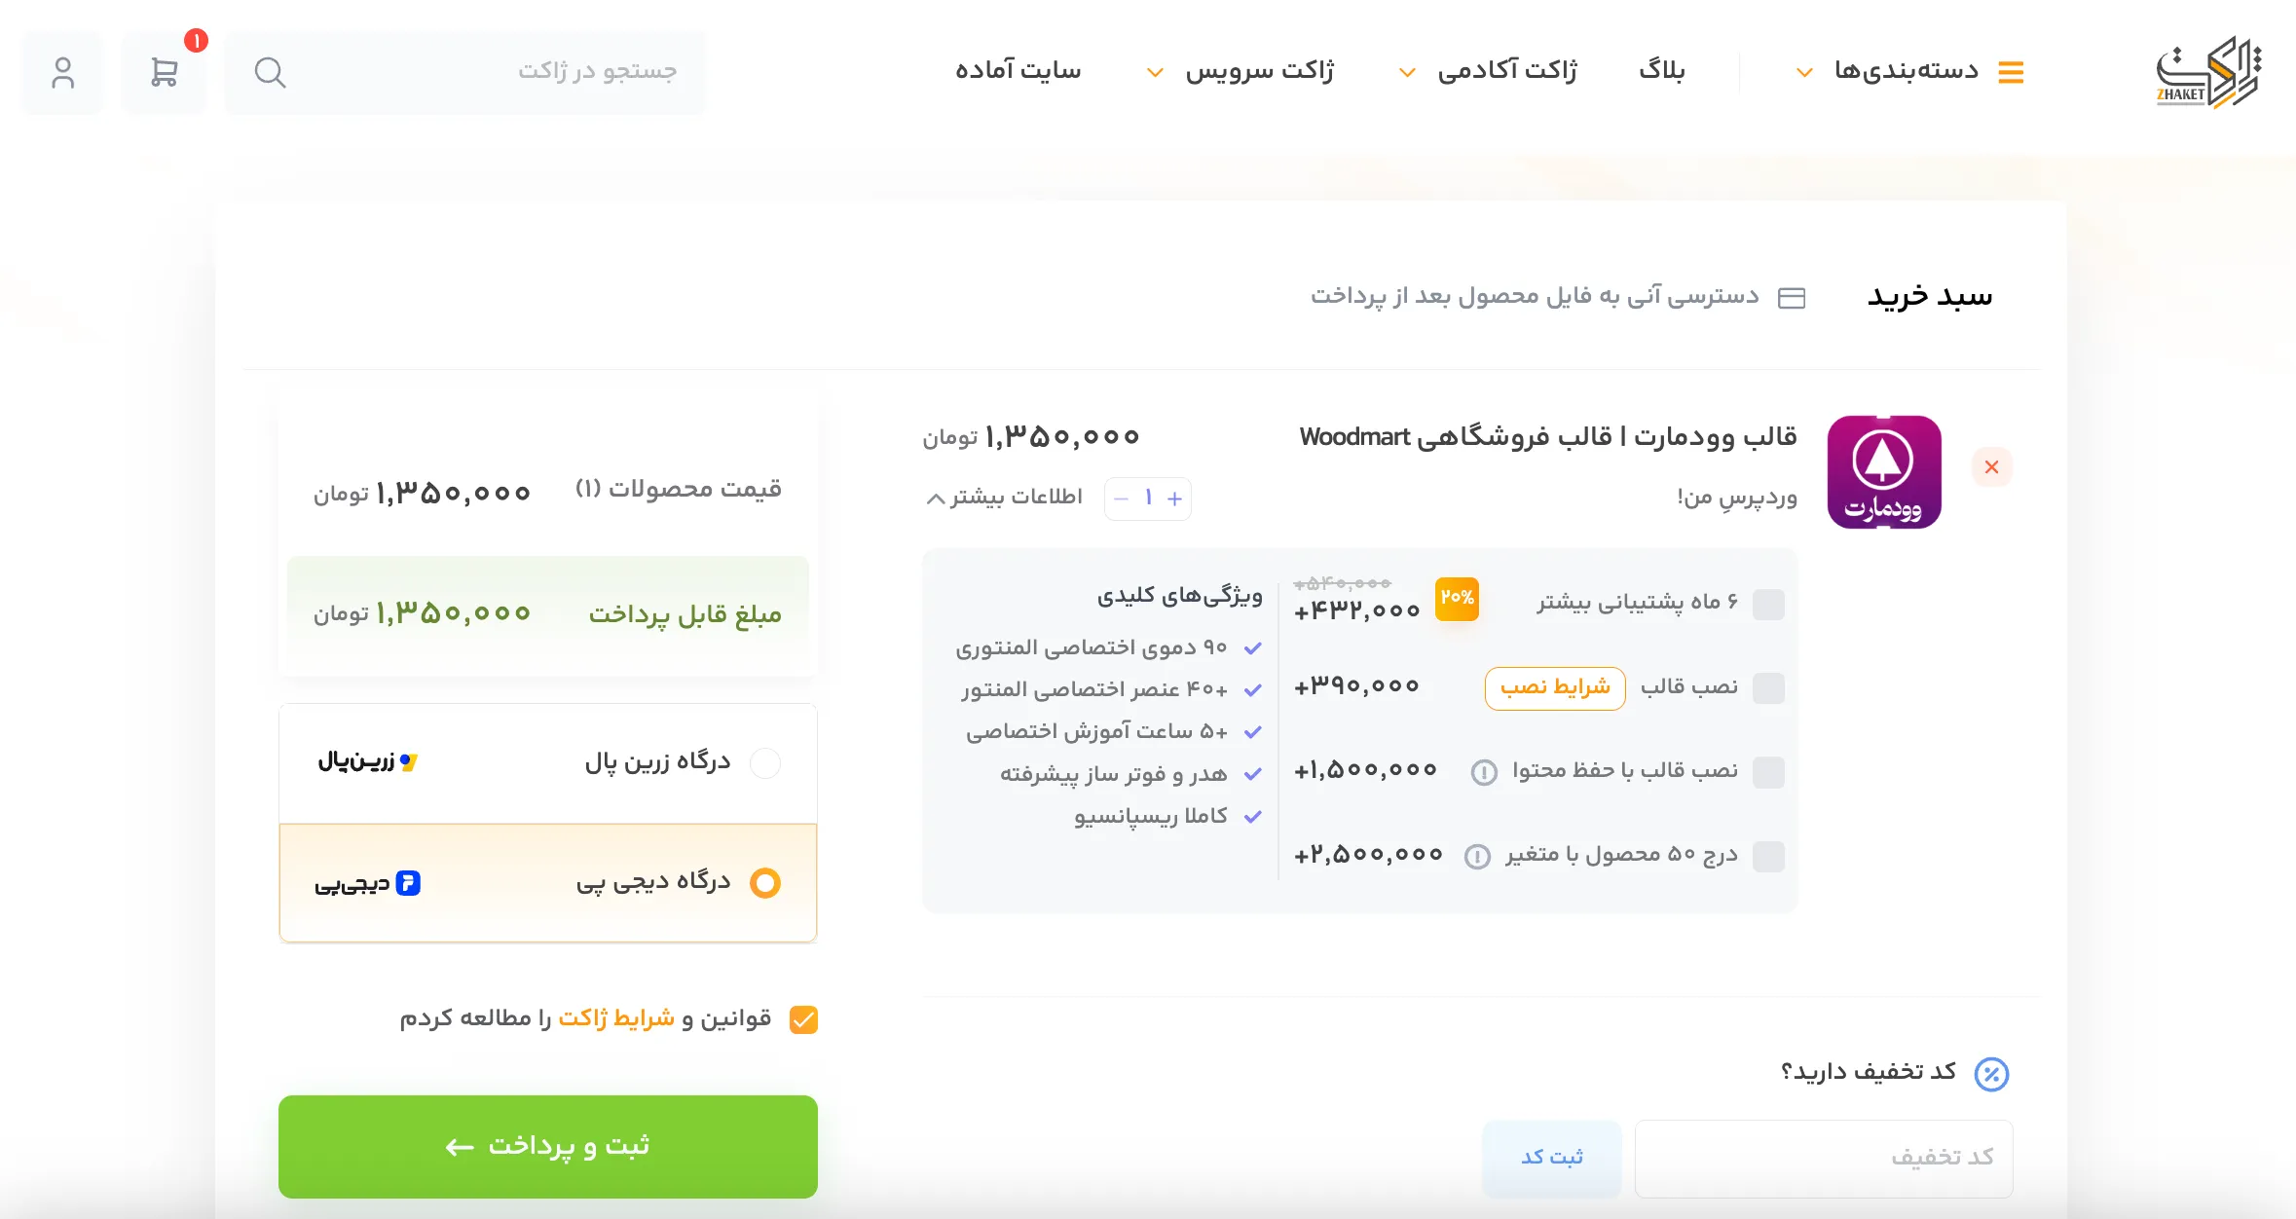This screenshot has height=1219, width=2296.
Task: Check the نصب قالب option
Action: pos(1767,688)
